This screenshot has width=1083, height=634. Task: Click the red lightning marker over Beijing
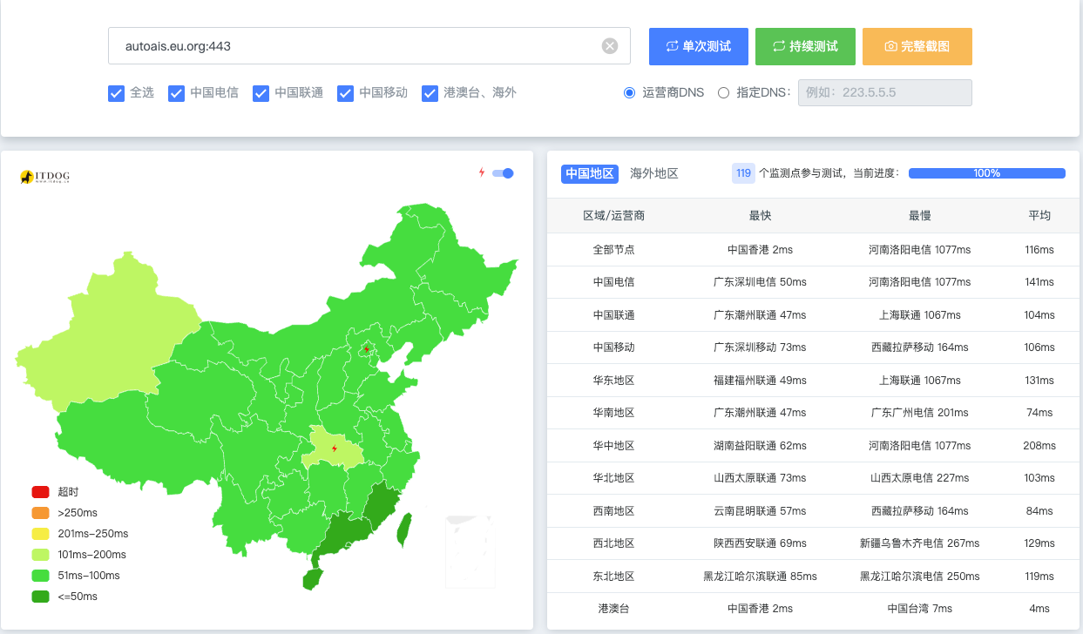367,349
